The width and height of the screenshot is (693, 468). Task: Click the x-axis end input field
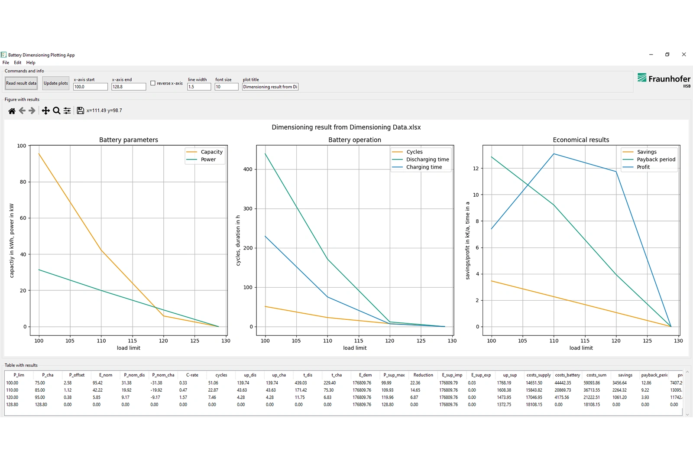(129, 87)
